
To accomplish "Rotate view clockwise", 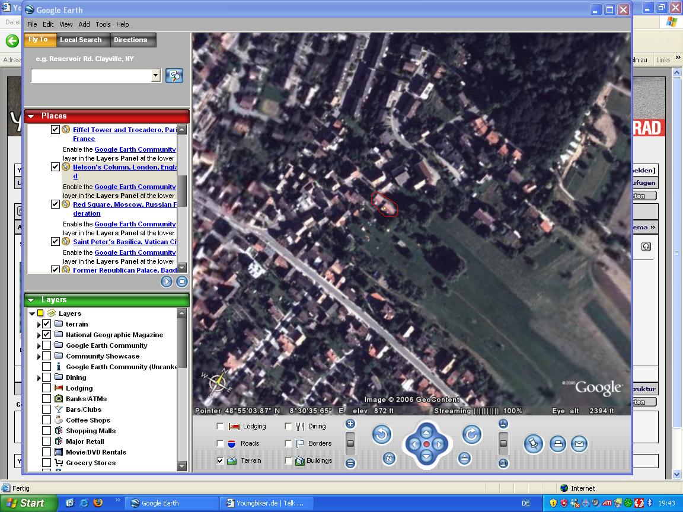I will pos(472,434).
